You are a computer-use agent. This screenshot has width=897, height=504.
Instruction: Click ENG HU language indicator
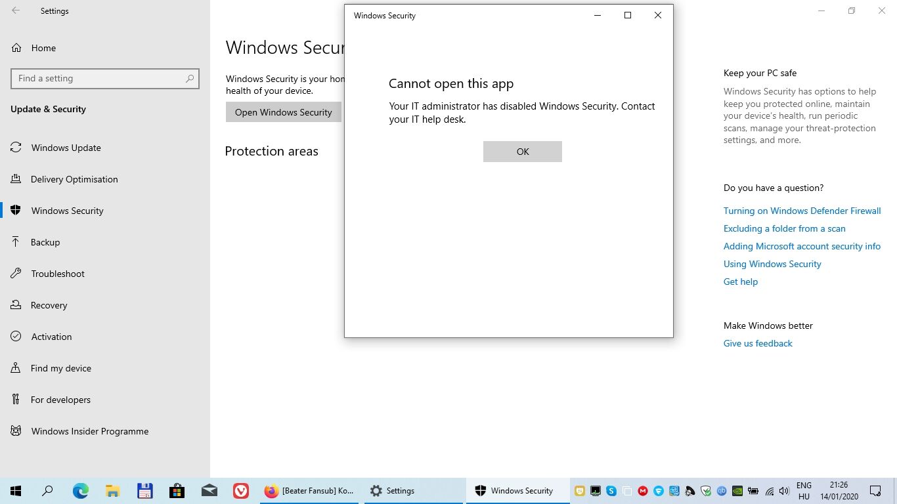point(804,491)
